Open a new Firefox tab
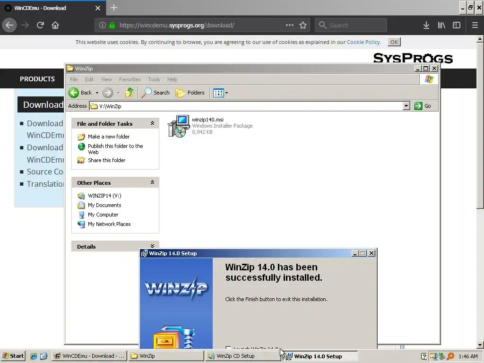 114,8
